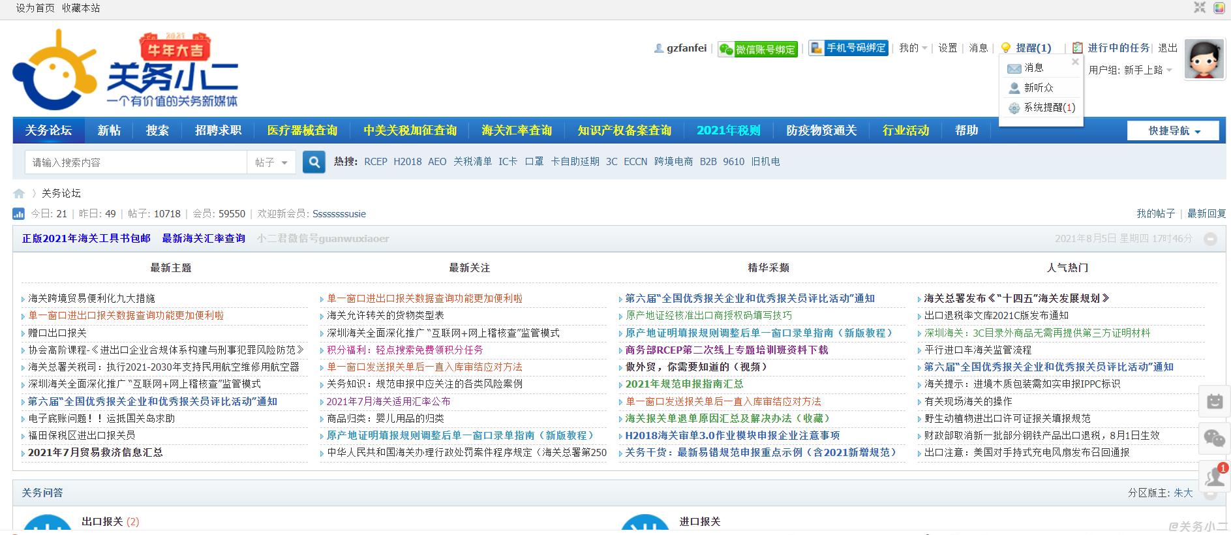The width and height of the screenshot is (1231, 535).
Task: Click the 收藏本站 link
Action: tap(81, 8)
